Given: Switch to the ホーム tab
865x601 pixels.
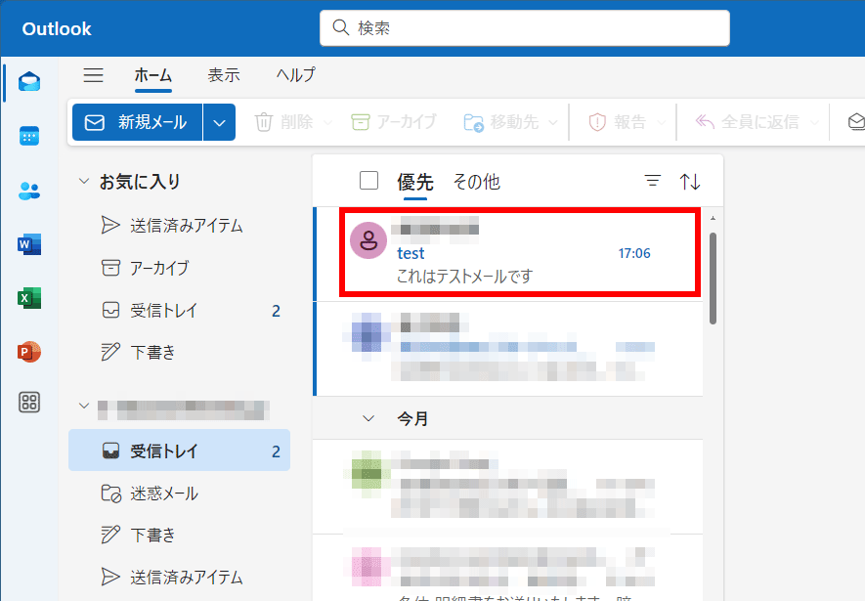Looking at the screenshot, I should pos(152,75).
